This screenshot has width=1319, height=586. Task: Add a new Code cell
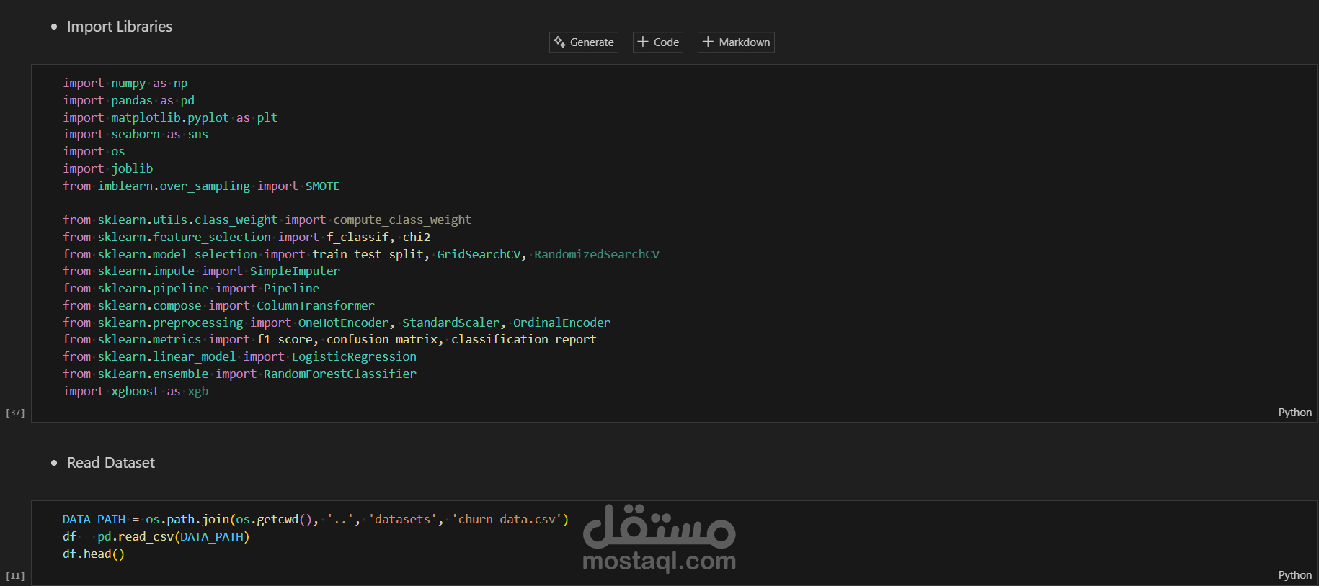pyautogui.click(x=657, y=42)
